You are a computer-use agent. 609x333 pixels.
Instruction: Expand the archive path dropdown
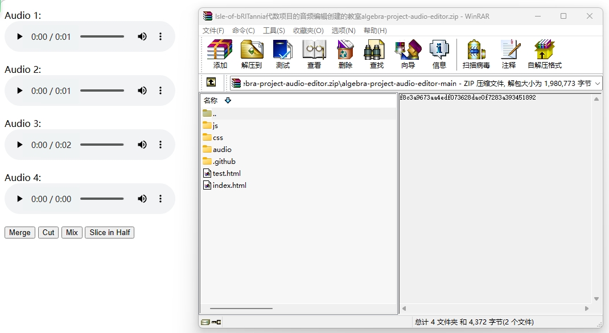coord(598,83)
